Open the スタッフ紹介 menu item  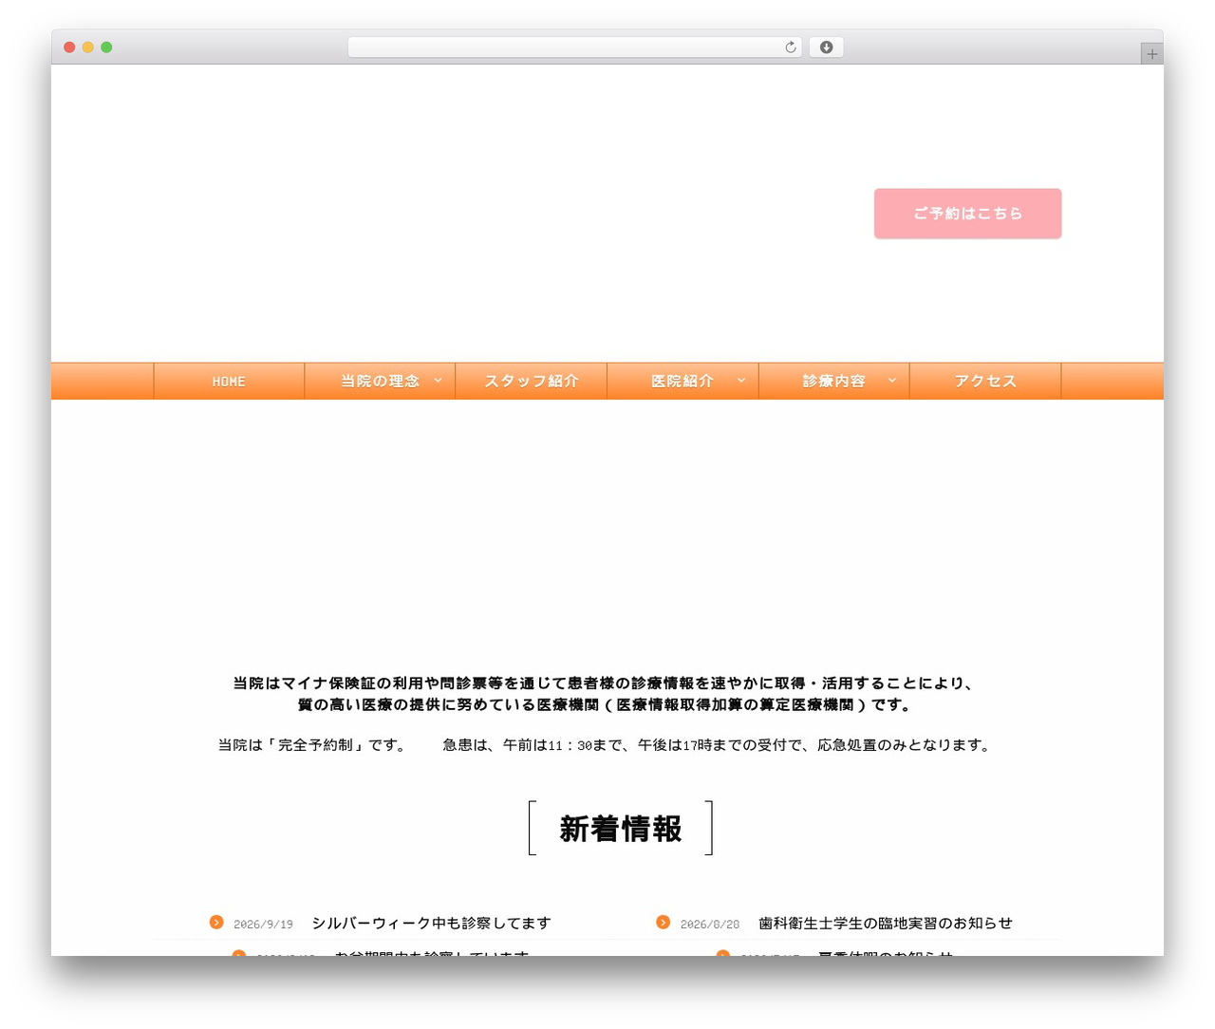point(532,381)
